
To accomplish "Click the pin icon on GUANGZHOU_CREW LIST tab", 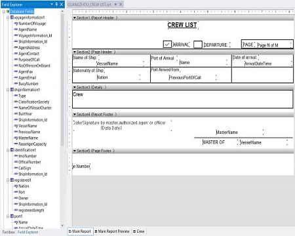I will coord(115,4).
